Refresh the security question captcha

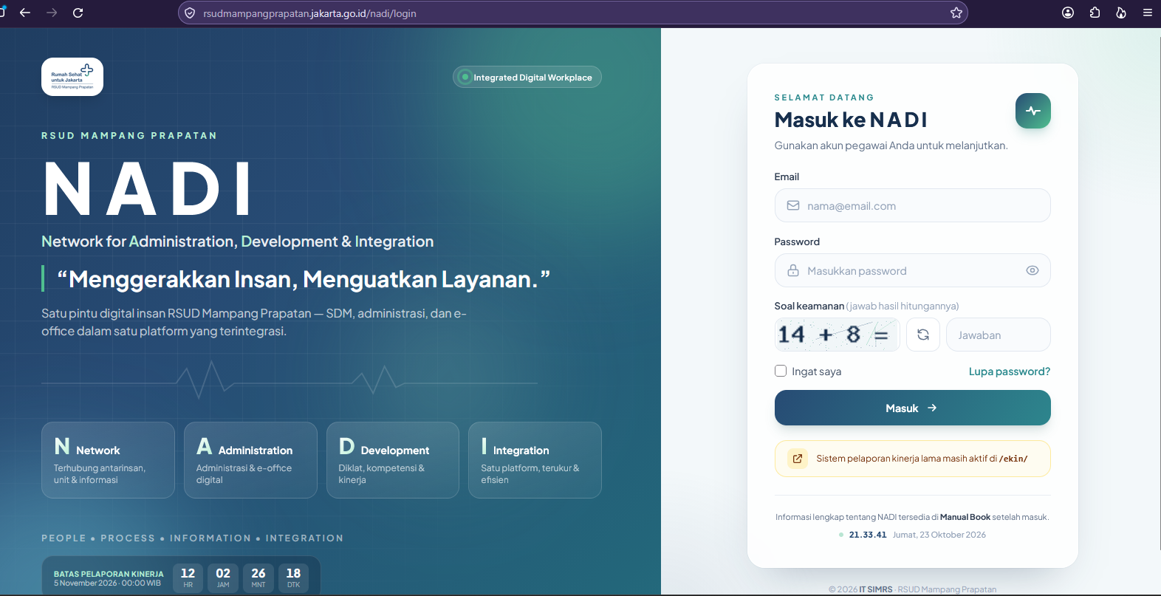click(923, 335)
